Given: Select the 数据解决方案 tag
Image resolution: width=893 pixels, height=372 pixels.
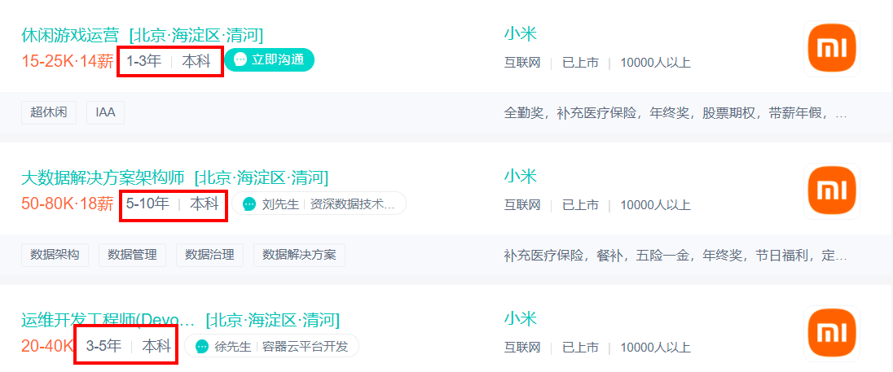Looking at the screenshot, I should (299, 255).
